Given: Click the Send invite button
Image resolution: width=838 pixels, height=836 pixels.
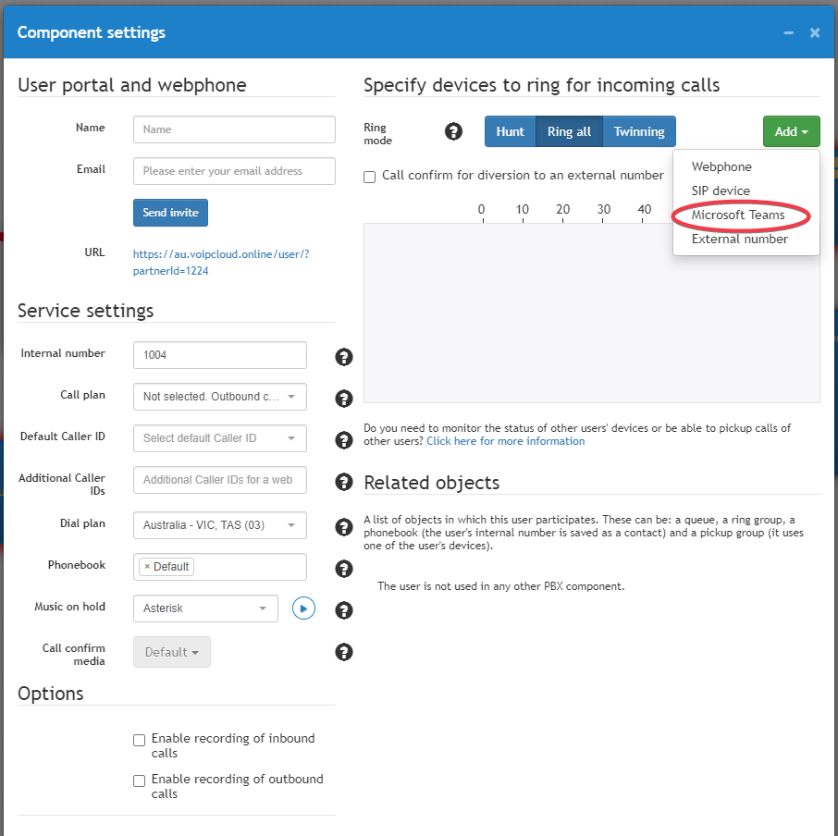Looking at the screenshot, I should click(170, 212).
